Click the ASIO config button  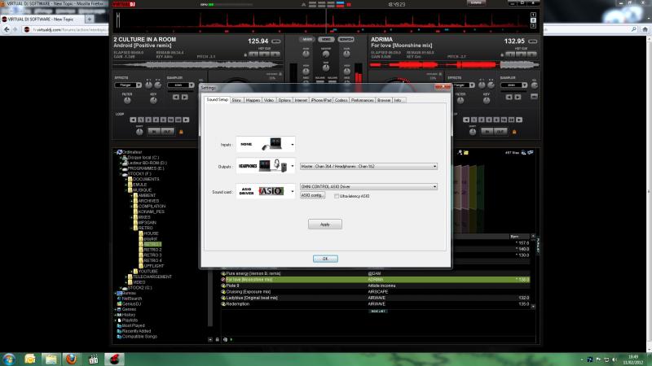tap(313, 196)
